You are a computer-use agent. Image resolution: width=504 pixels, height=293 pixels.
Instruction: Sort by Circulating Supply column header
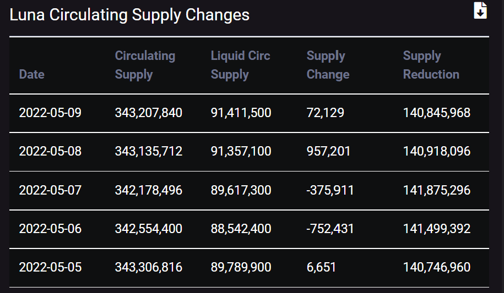pyautogui.click(x=145, y=65)
